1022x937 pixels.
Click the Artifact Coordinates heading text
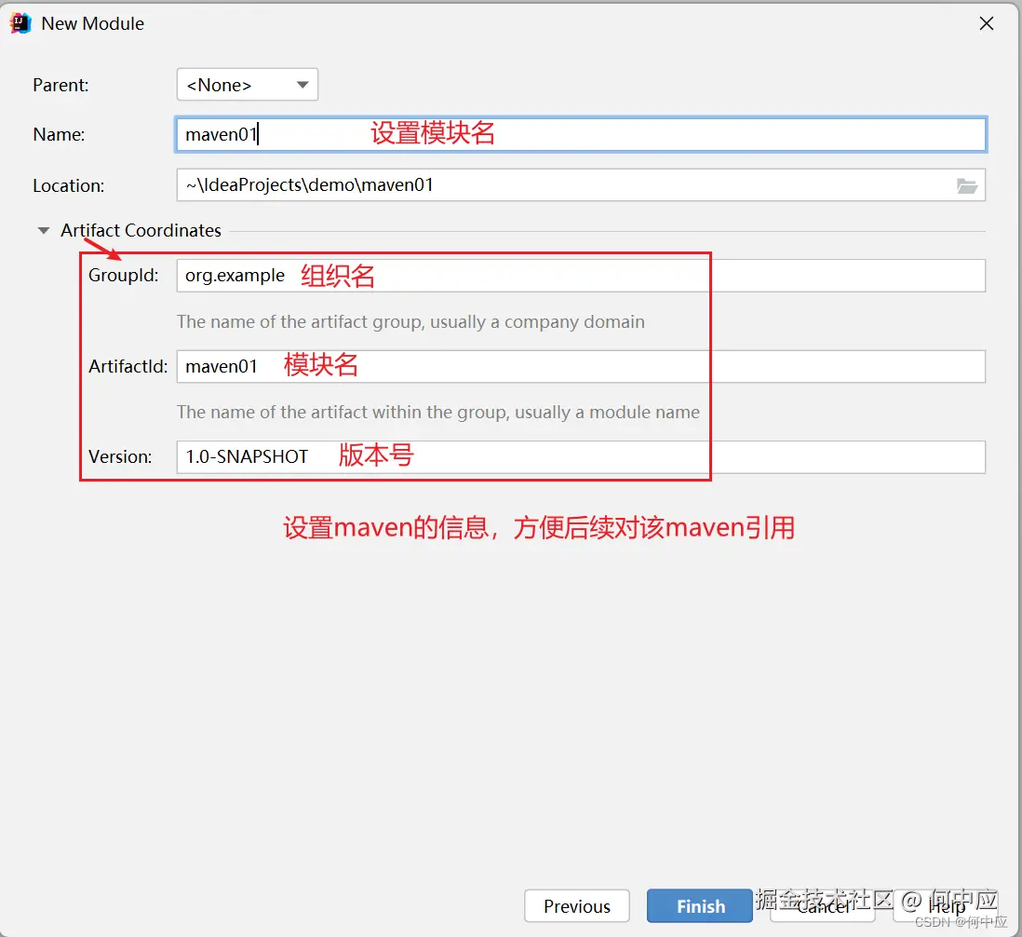point(141,230)
